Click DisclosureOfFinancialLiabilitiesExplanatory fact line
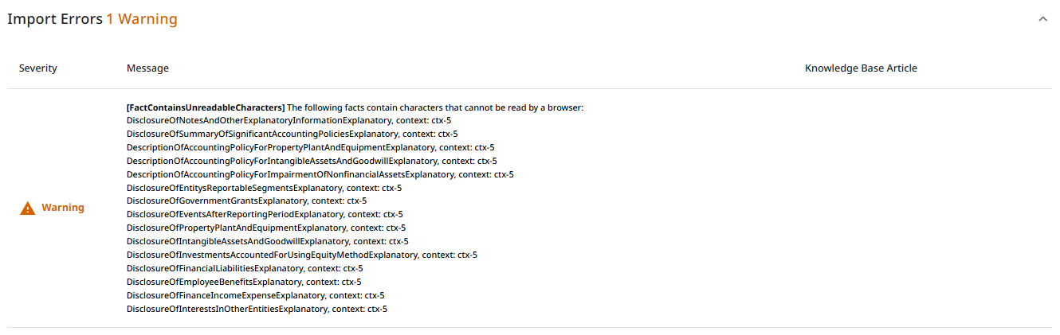Screen dimensions: 1060x335 coord(245,268)
